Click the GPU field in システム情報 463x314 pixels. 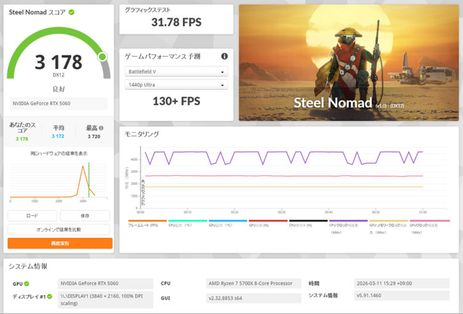(x=105, y=284)
